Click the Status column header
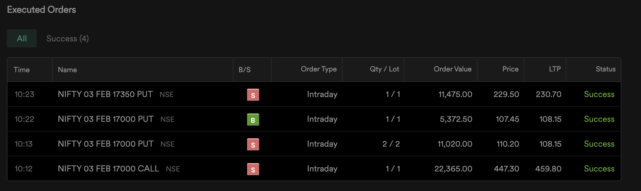The height and width of the screenshot is (191, 641). click(606, 69)
